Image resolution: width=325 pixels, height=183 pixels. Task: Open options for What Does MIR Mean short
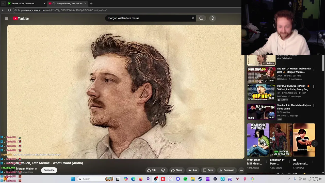click(x=266, y=161)
